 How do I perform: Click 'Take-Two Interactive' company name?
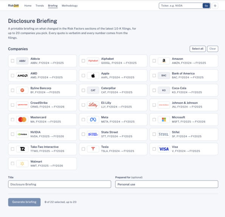[x=45, y=147]
